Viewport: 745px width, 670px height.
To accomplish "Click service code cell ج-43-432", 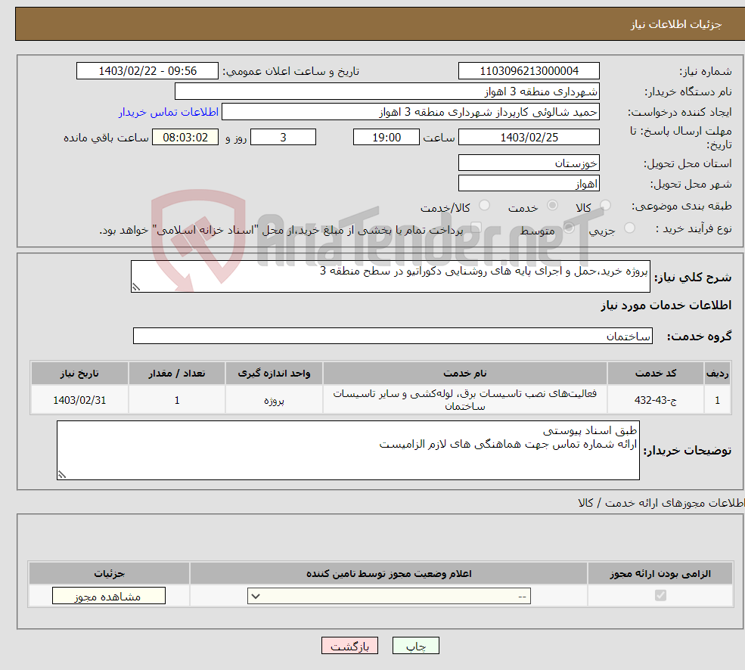I will (x=655, y=400).
